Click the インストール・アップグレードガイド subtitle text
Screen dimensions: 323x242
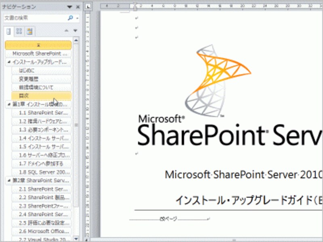[x=249, y=200]
